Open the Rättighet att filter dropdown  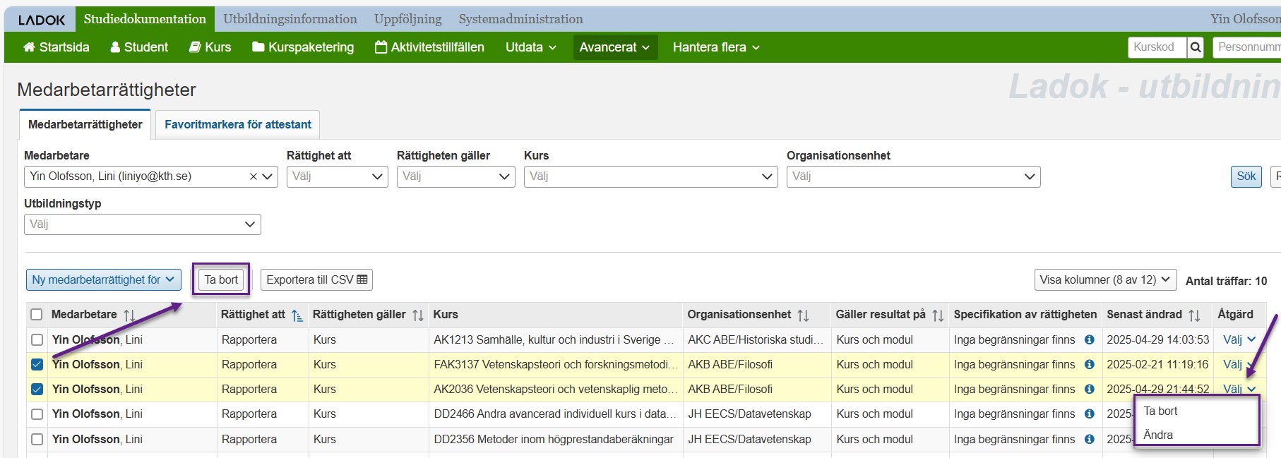337,176
